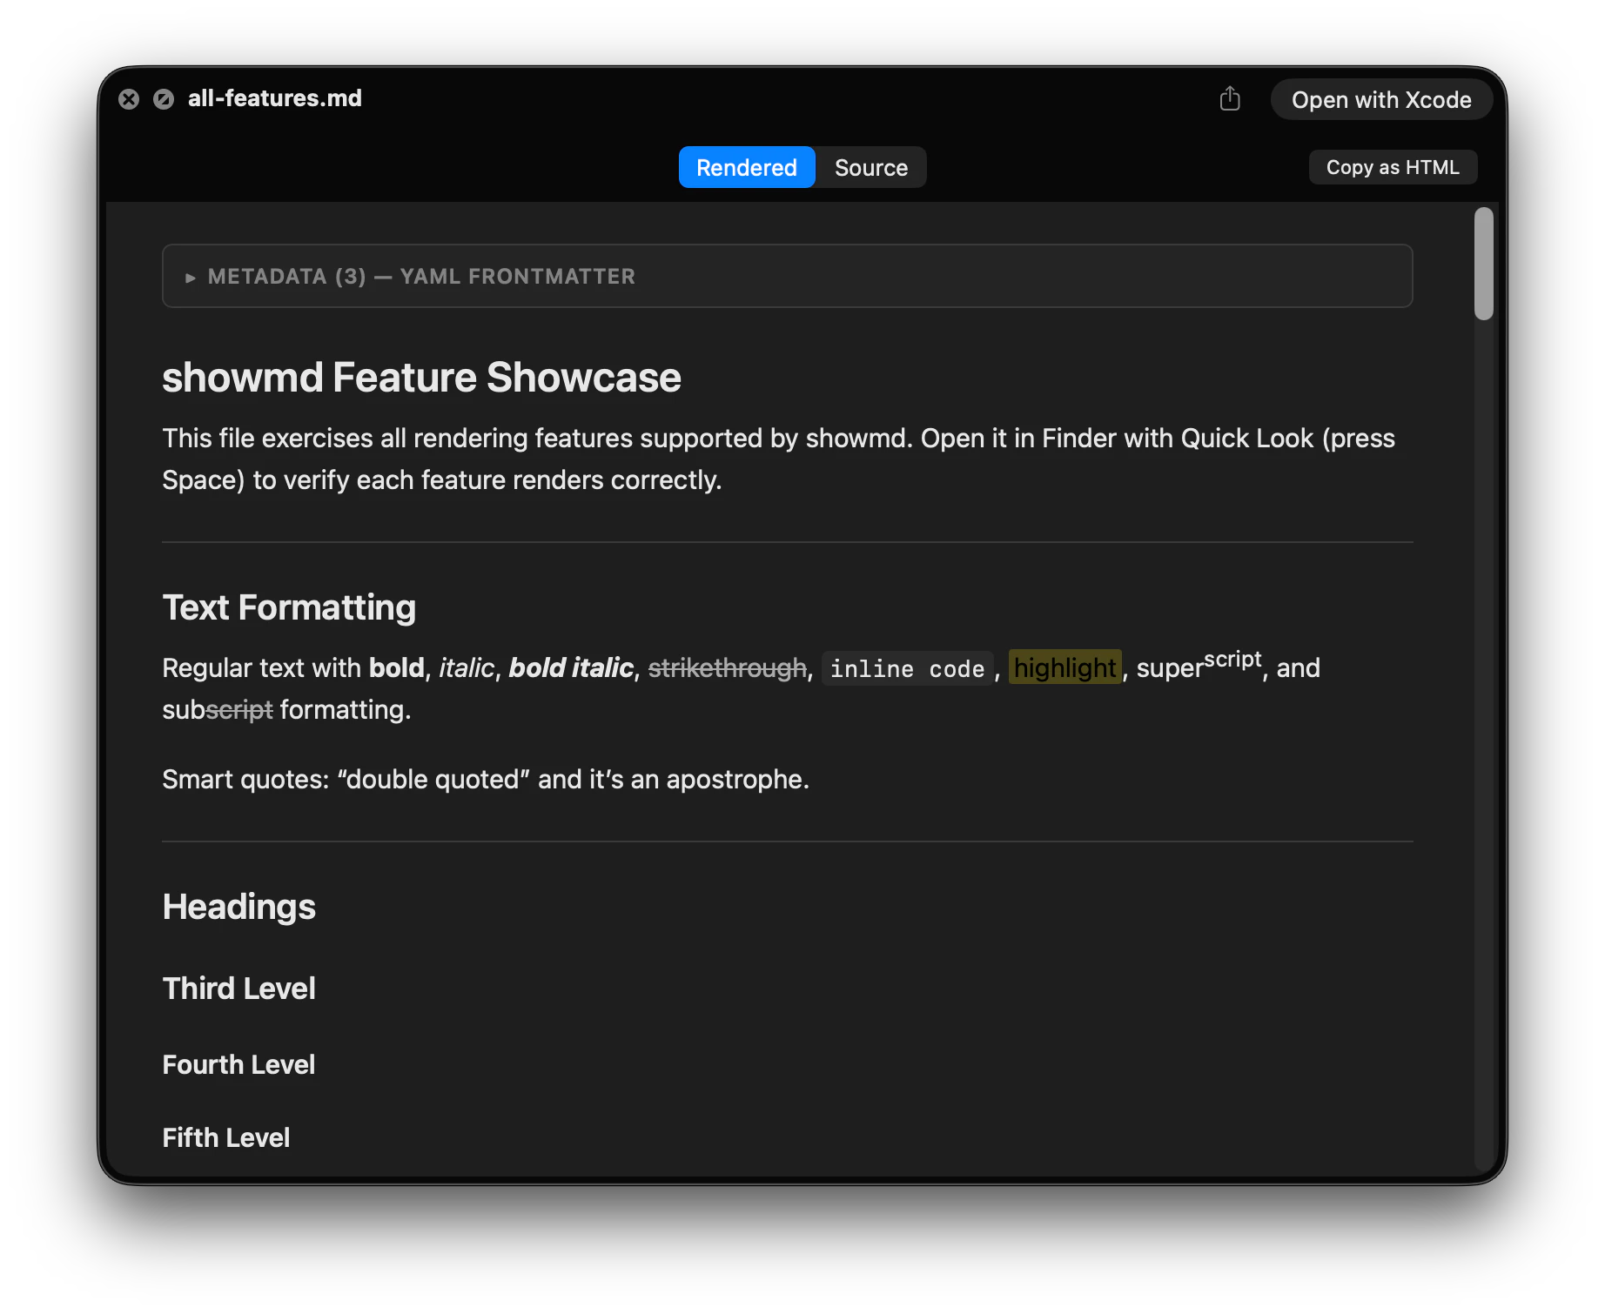Click the 'Headings' section heading
This screenshot has height=1314, width=1605.
click(x=238, y=907)
